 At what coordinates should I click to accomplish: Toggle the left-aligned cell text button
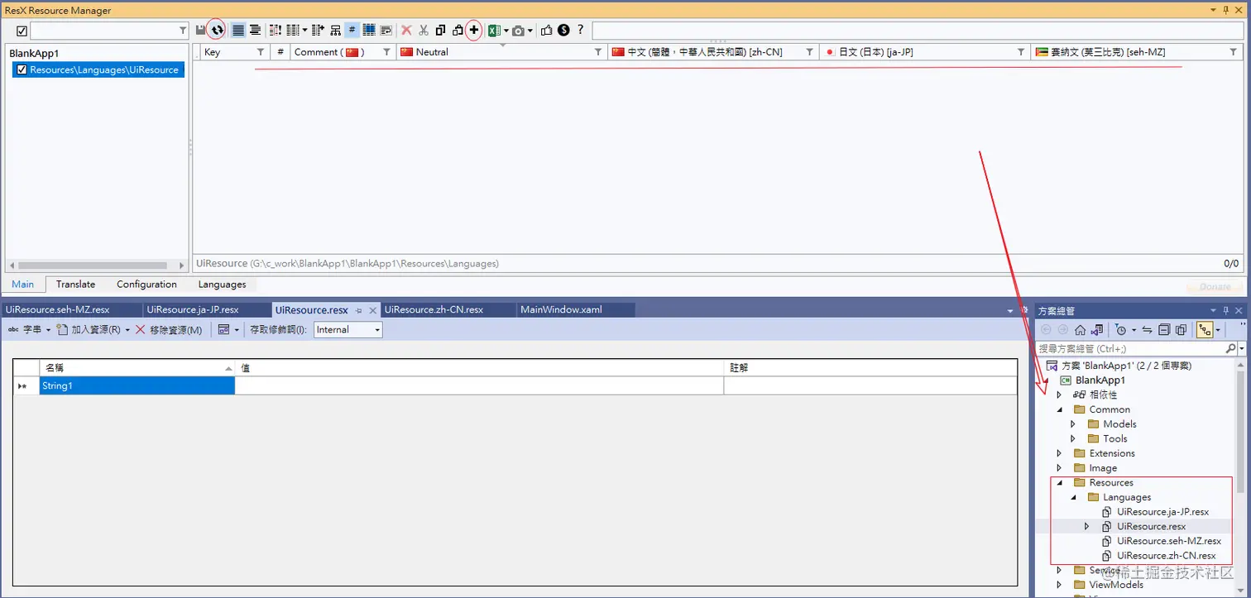tap(238, 30)
